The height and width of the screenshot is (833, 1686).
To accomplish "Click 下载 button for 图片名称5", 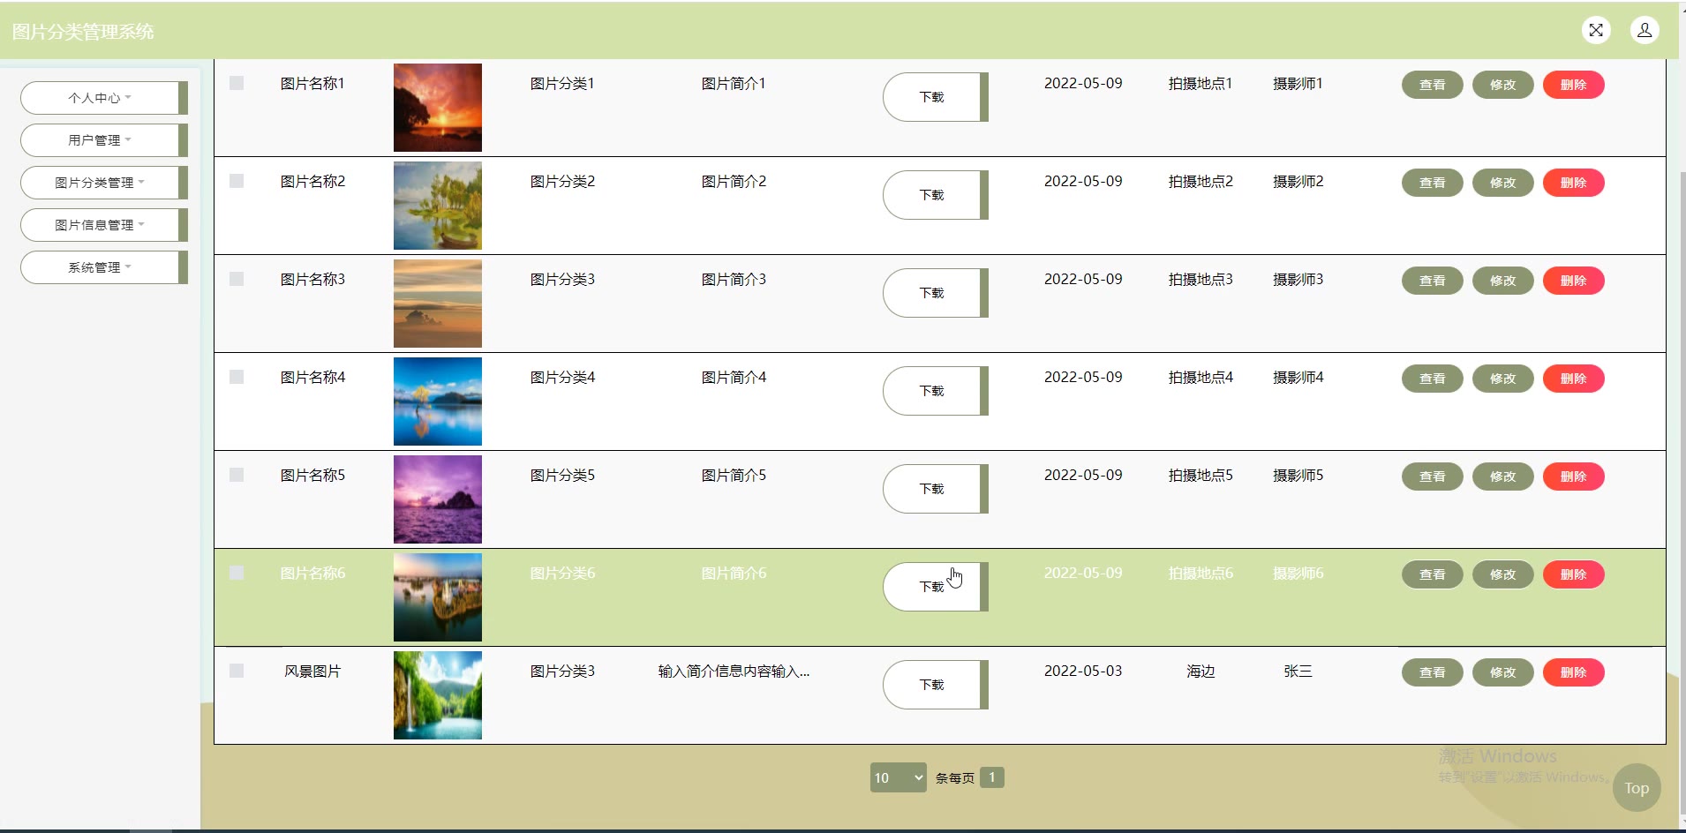I will [935, 489].
